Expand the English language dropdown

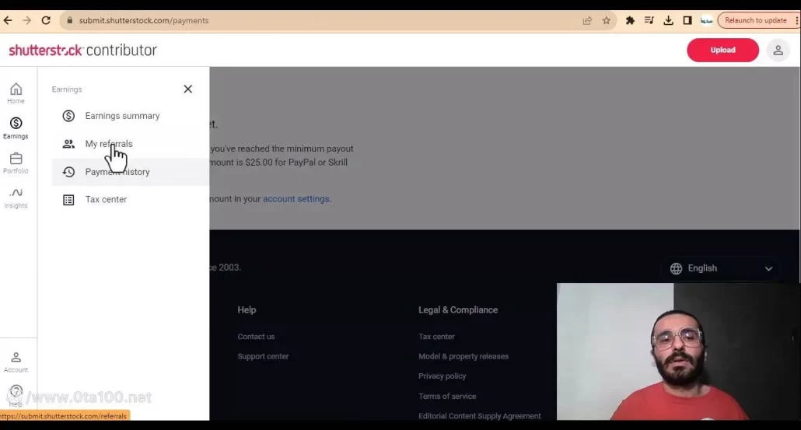pyautogui.click(x=721, y=268)
